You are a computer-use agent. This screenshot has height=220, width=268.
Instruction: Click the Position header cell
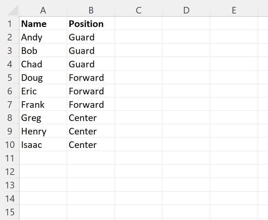(x=91, y=24)
